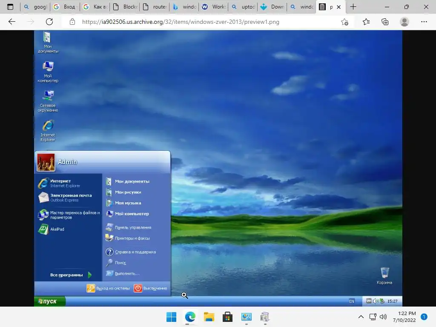Open network status tray icon
This screenshot has height=327, width=436.
[x=373, y=317]
